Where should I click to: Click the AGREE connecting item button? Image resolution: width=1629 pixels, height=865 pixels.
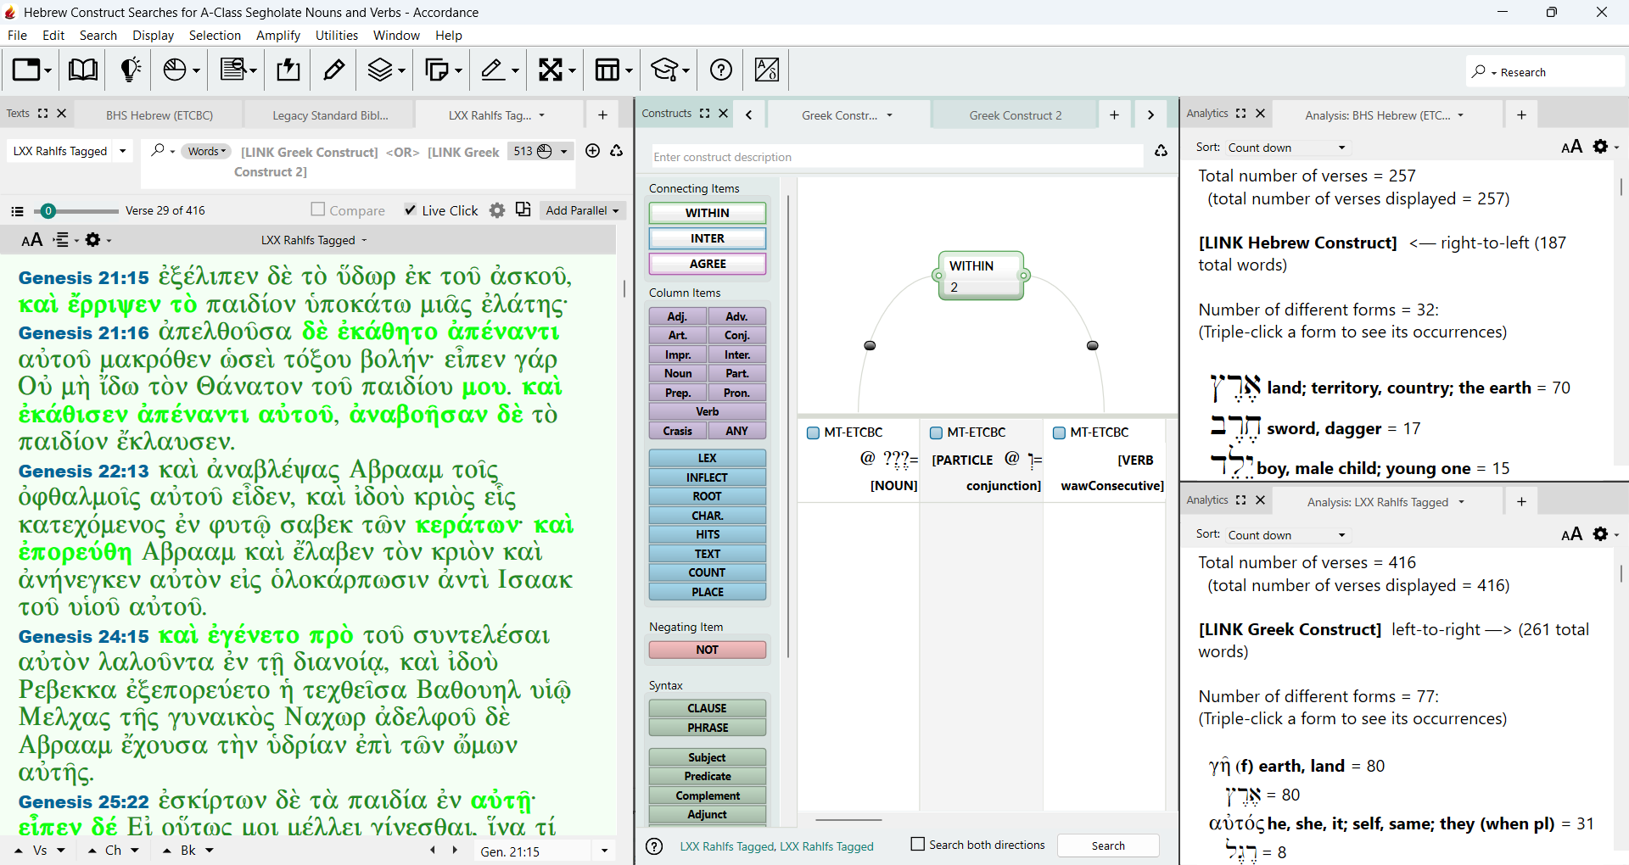(x=708, y=264)
